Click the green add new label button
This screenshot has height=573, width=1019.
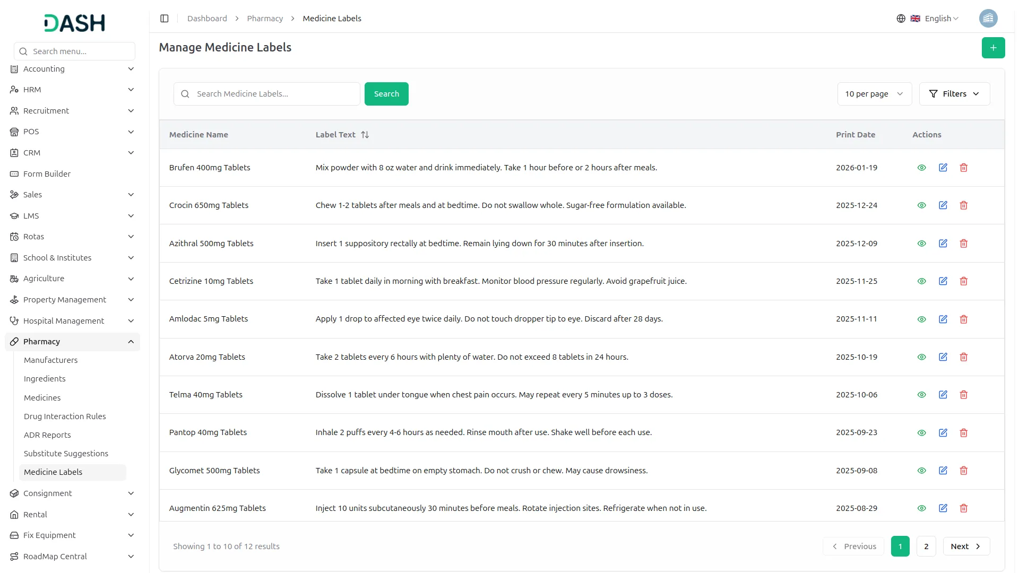(993, 48)
